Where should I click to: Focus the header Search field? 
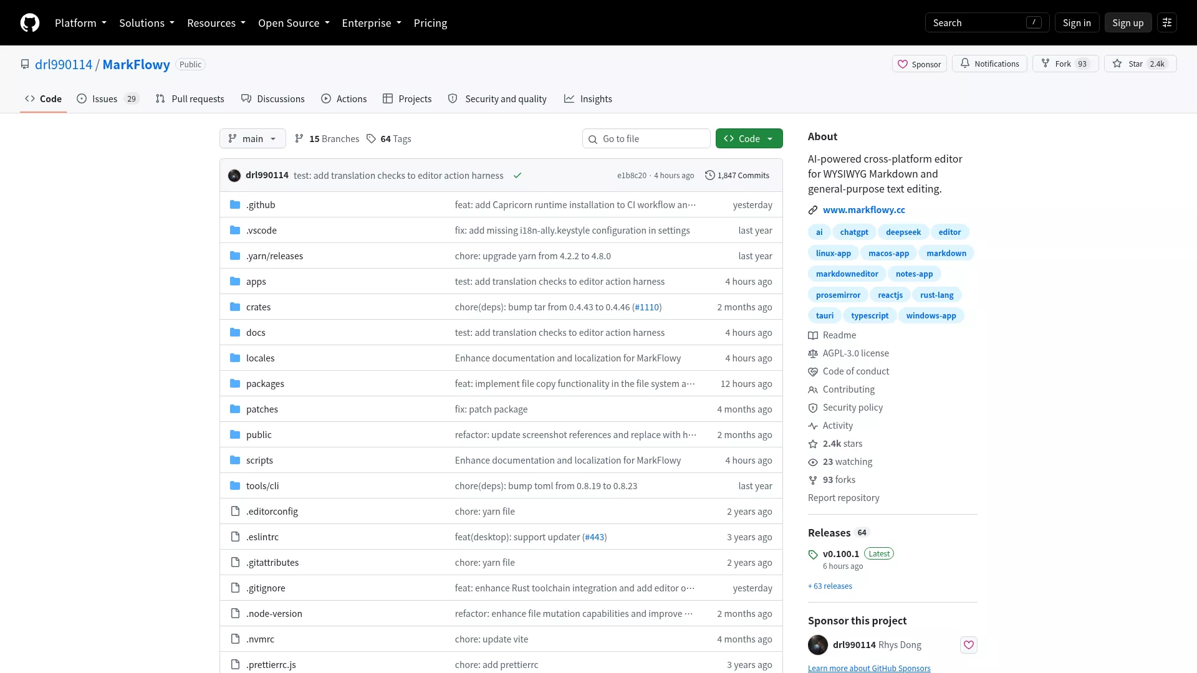pyautogui.click(x=987, y=23)
